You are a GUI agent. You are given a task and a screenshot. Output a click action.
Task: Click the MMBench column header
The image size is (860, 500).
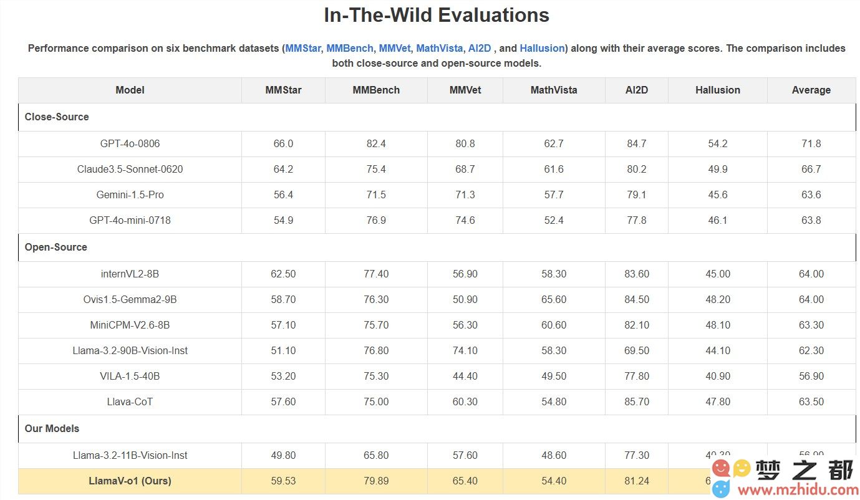376,90
